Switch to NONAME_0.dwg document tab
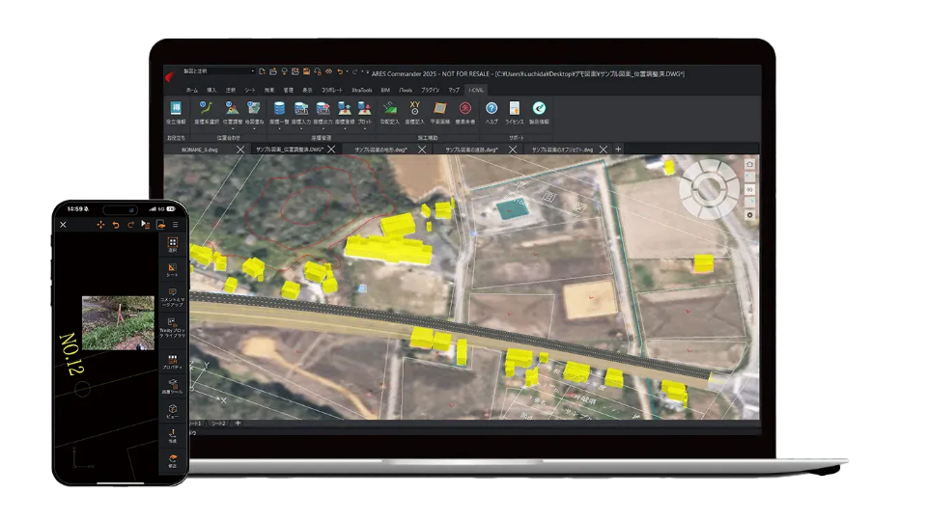Viewport: 927px width, 521px height. click(x=200, y=150)
